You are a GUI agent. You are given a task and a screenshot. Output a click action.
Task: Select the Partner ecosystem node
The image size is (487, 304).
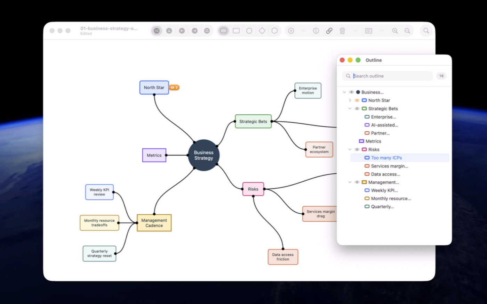(x=319, y=149)
